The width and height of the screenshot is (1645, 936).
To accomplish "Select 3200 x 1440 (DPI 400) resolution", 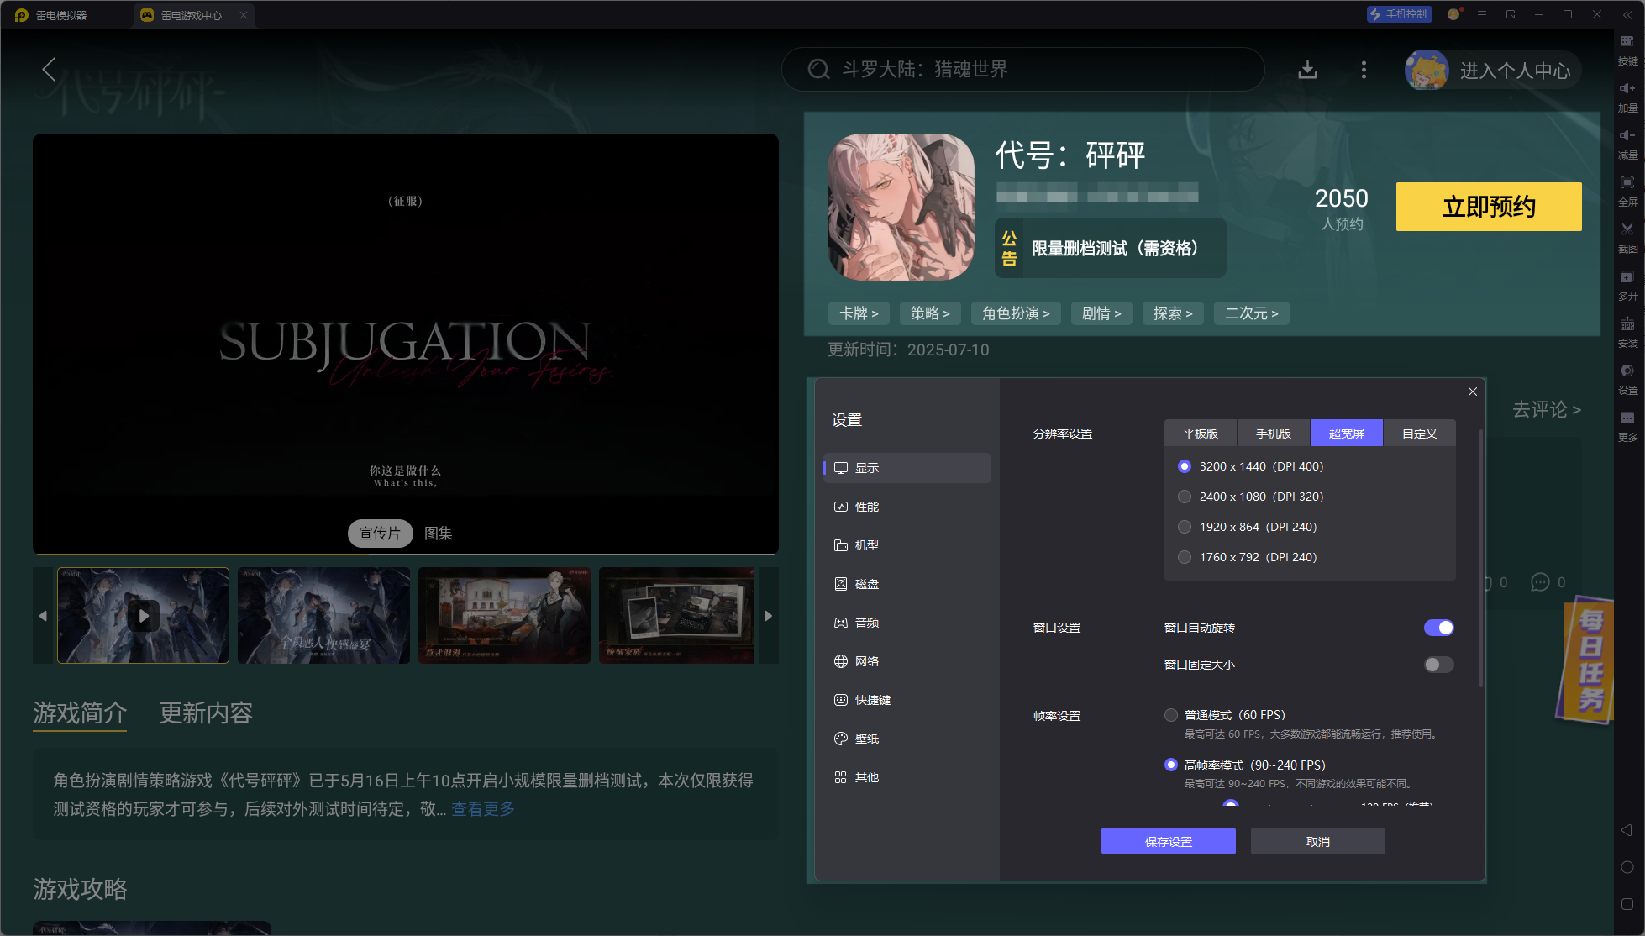I will 1252,466.
